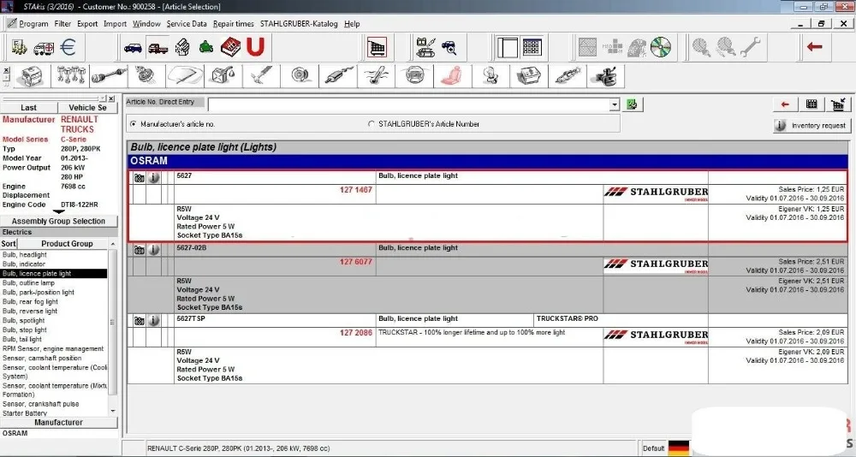This screenshot has height=457, width=856.
Task: Open the light bulb electrics group
Action: coord(490,76)
